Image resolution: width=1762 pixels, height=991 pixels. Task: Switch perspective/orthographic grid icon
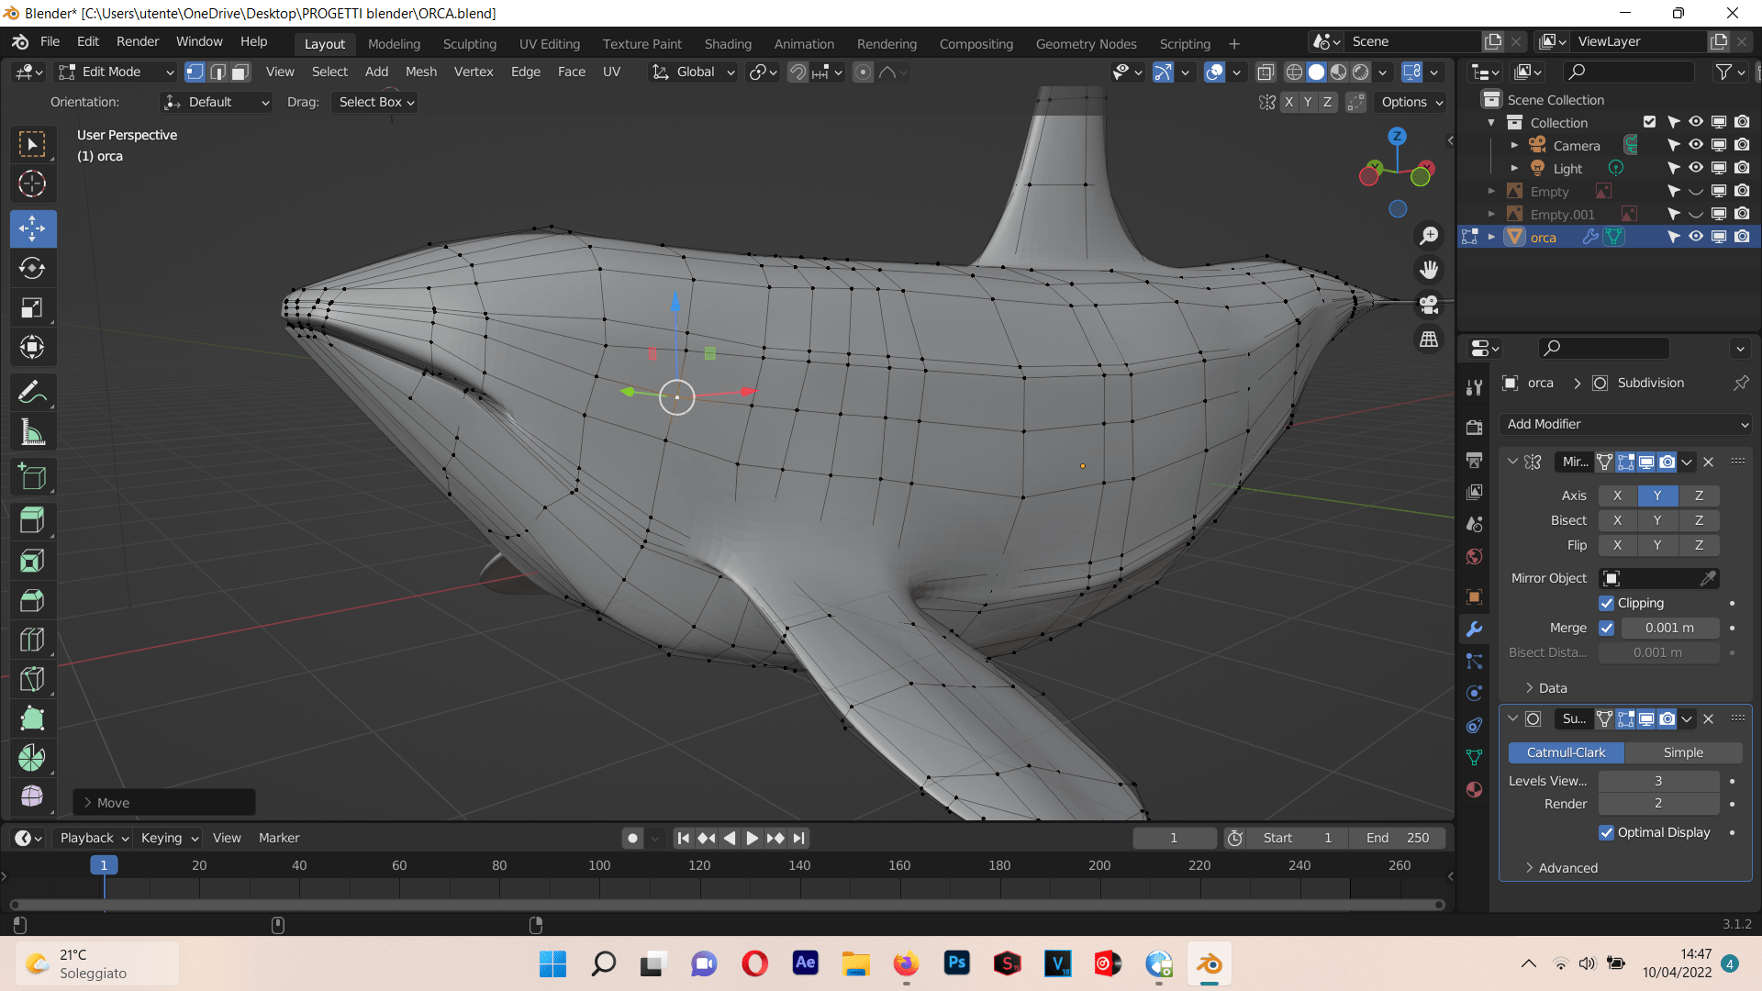[1429, 339]
